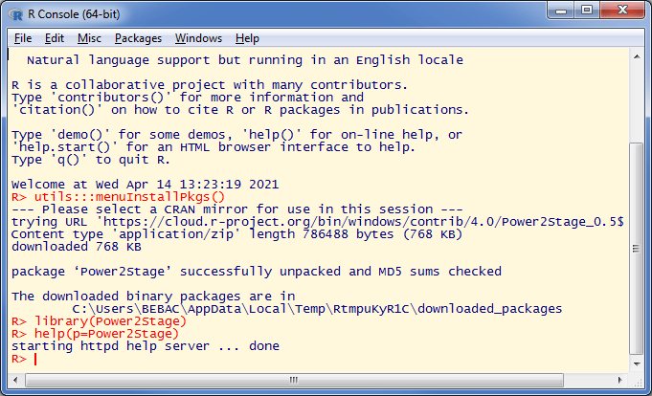Open the File menu
The image size is (652, 396).
pos(23,38)
